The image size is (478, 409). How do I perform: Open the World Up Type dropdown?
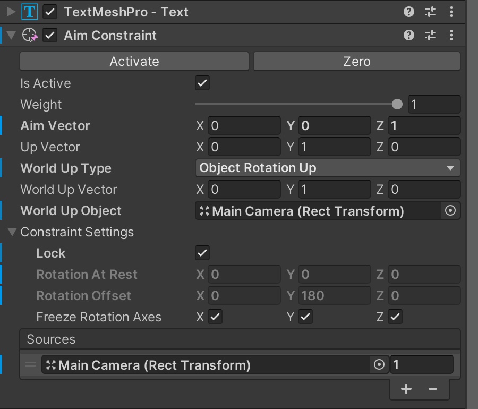click(328, 168)
